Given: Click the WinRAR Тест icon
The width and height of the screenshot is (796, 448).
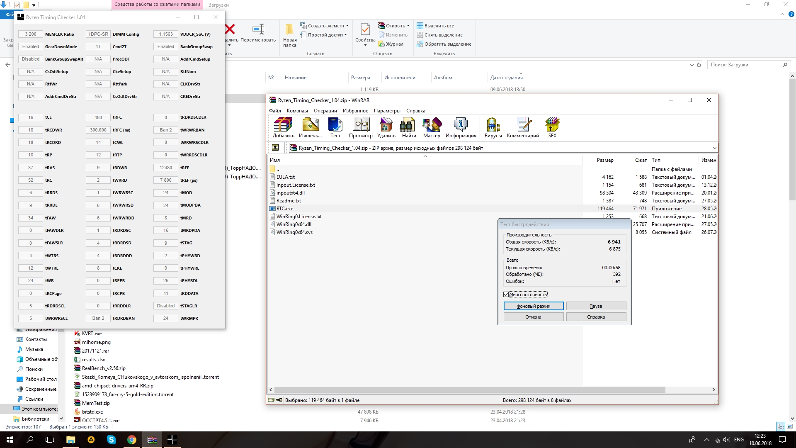Looking at the screenshot, I should (x=335, y=127).
